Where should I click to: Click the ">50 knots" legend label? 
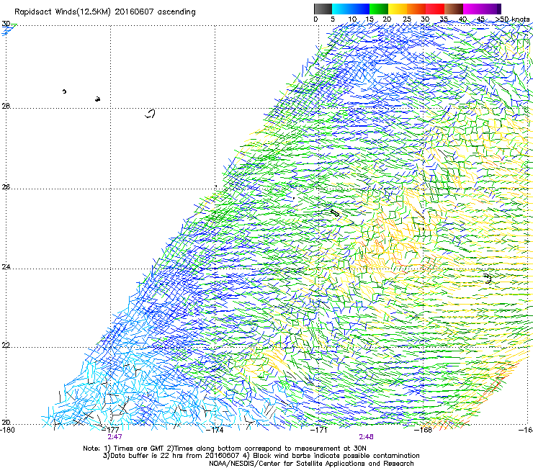coord(512,19)
